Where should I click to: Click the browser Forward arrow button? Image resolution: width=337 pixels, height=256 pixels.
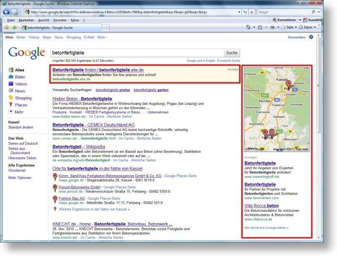tap(14, 12)
